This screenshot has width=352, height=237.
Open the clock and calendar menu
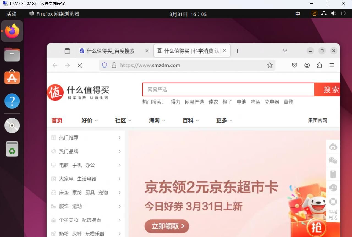188,14
